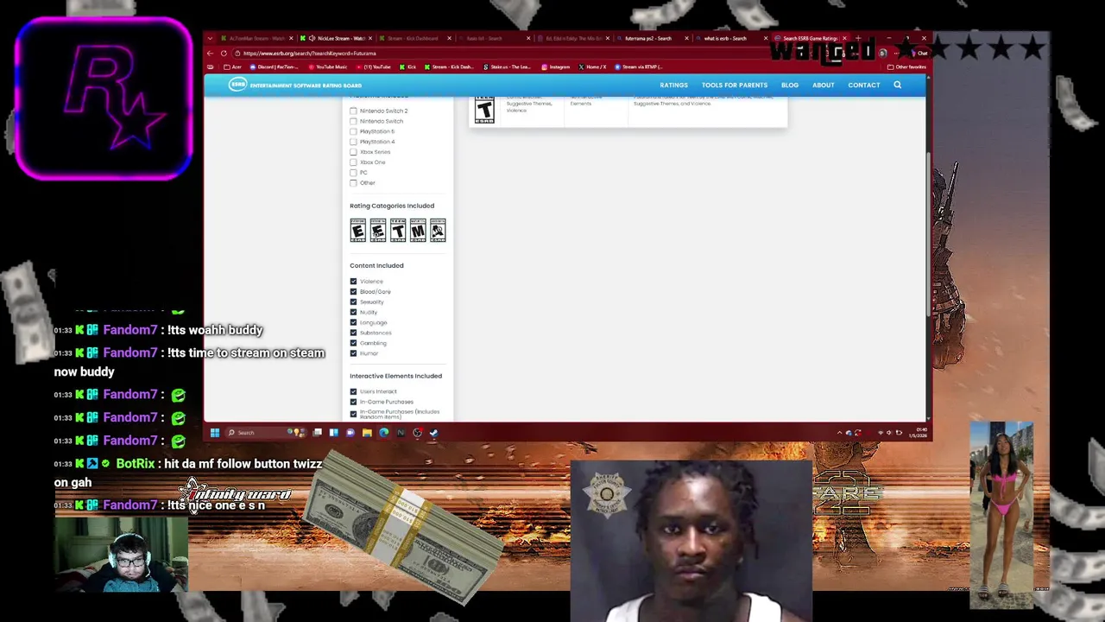Screen dimensions: 1105x622
Task: Select the E10+ rating icon
Action: [x=378, y=230]
